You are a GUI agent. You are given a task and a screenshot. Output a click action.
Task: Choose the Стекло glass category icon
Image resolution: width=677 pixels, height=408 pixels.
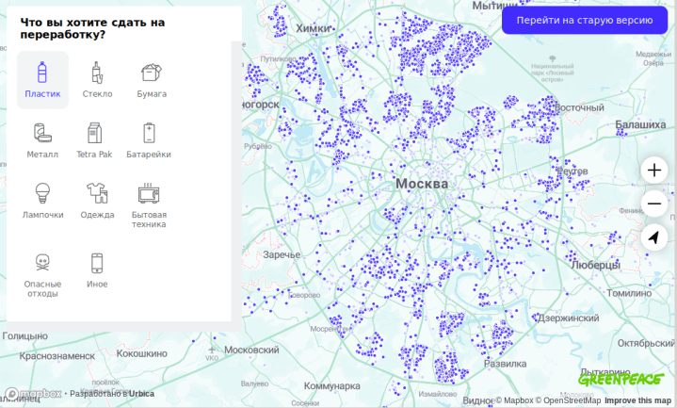pyautogui.click(x=97, y=80)
